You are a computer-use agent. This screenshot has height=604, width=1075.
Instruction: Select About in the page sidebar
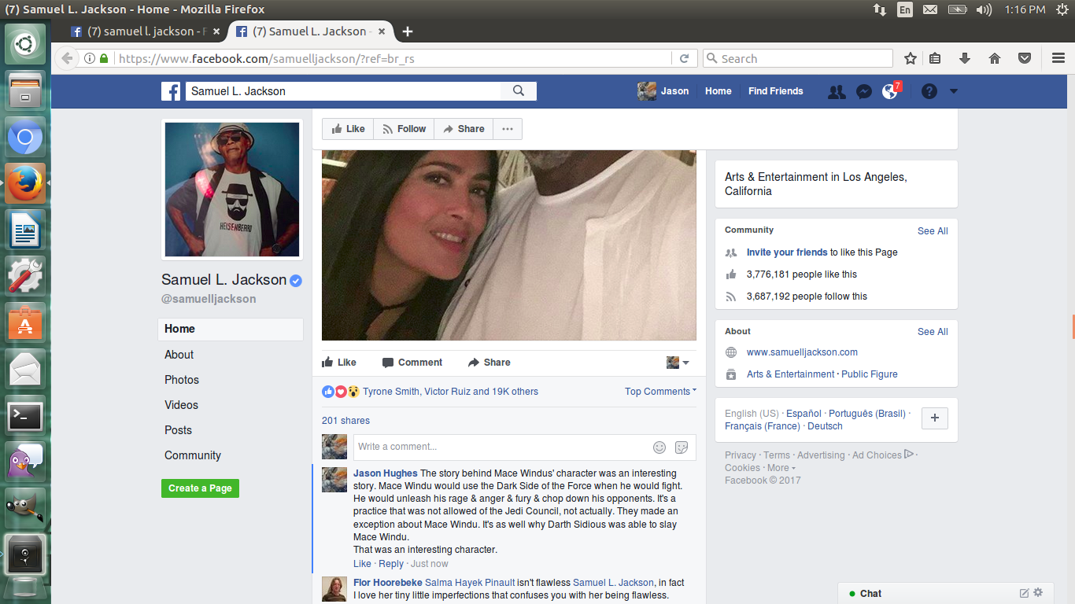[x=179, y=355]
